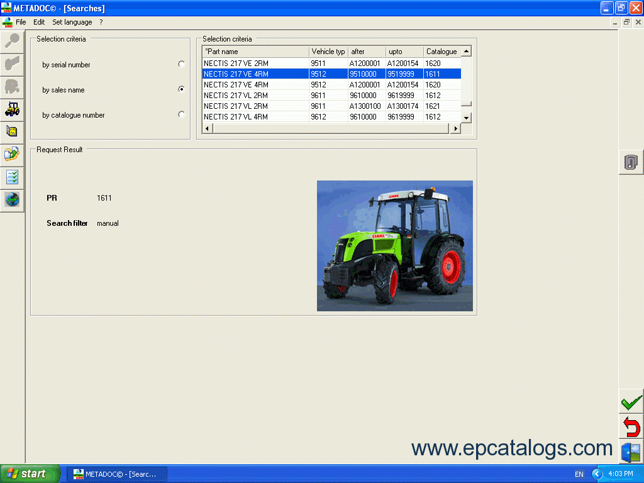Select NECTIS 217 VL 2RM row with catalogue 1612
Image resolution: width=644 pixels, height=483 pixels.
pos(332,96)
